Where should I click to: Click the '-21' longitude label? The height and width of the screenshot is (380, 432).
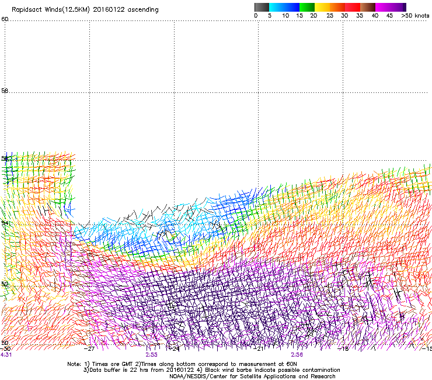click(259, 349)
